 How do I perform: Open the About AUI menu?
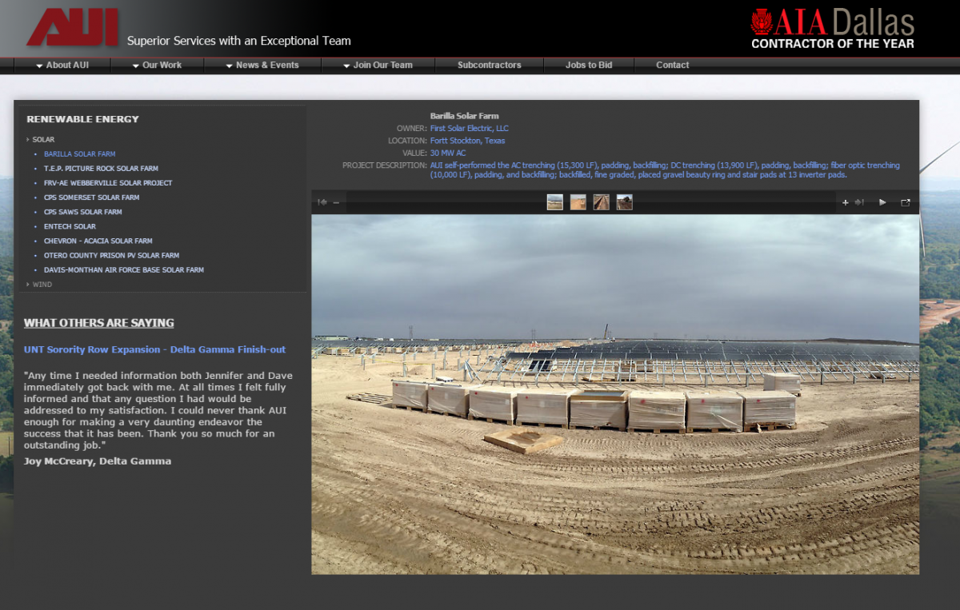coord(62,66)
